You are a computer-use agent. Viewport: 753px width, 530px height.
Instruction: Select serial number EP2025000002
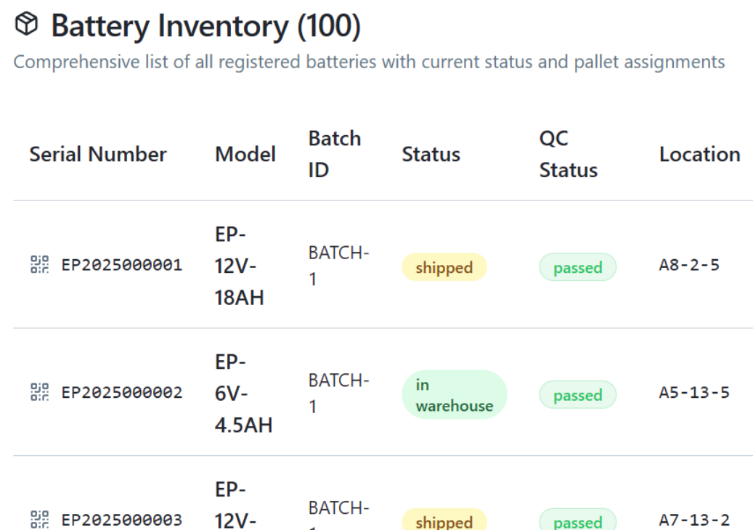[x=121, y=393]
